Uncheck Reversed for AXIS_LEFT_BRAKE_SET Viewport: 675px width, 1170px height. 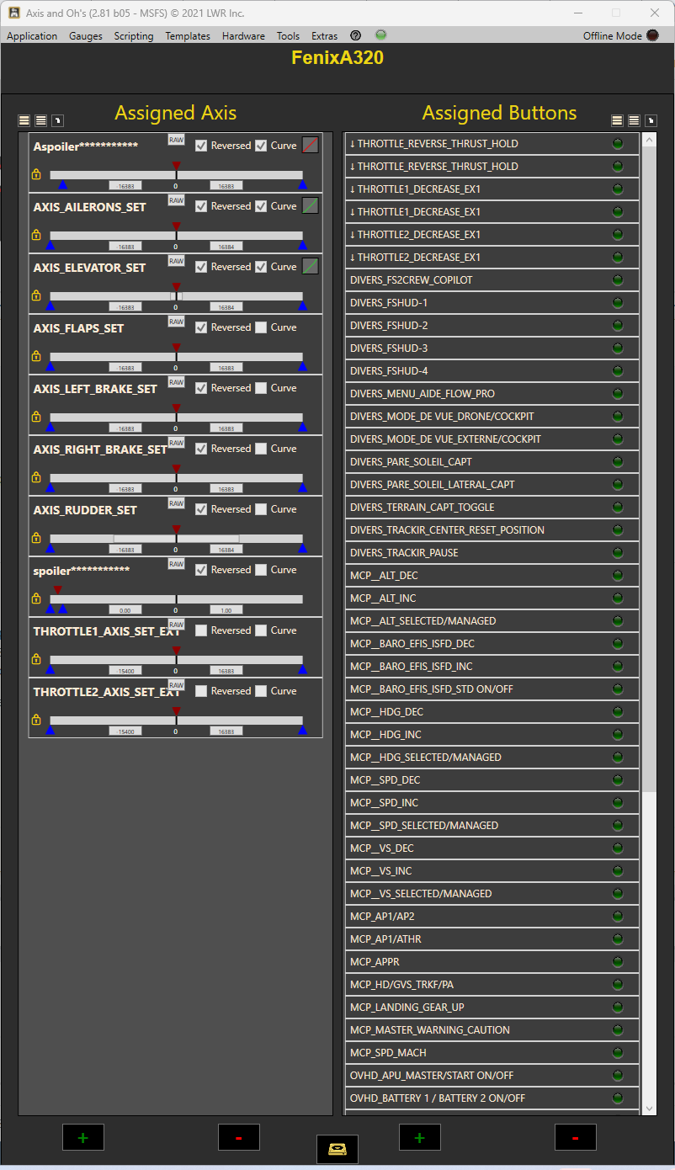[x=201, y=387]
